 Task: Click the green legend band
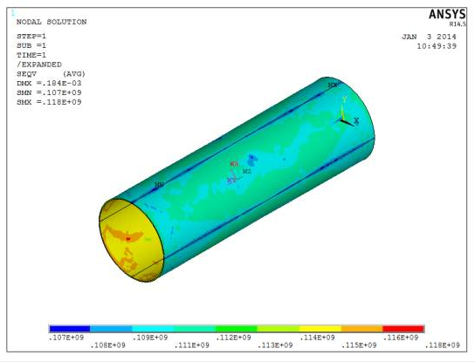[x=237, y=329]
